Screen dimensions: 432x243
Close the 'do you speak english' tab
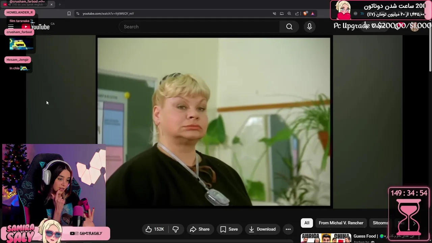51,4
